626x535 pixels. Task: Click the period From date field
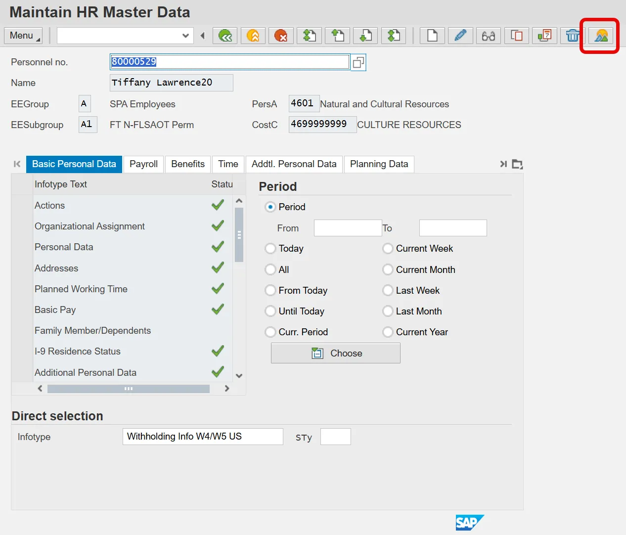tap(348, 228)
